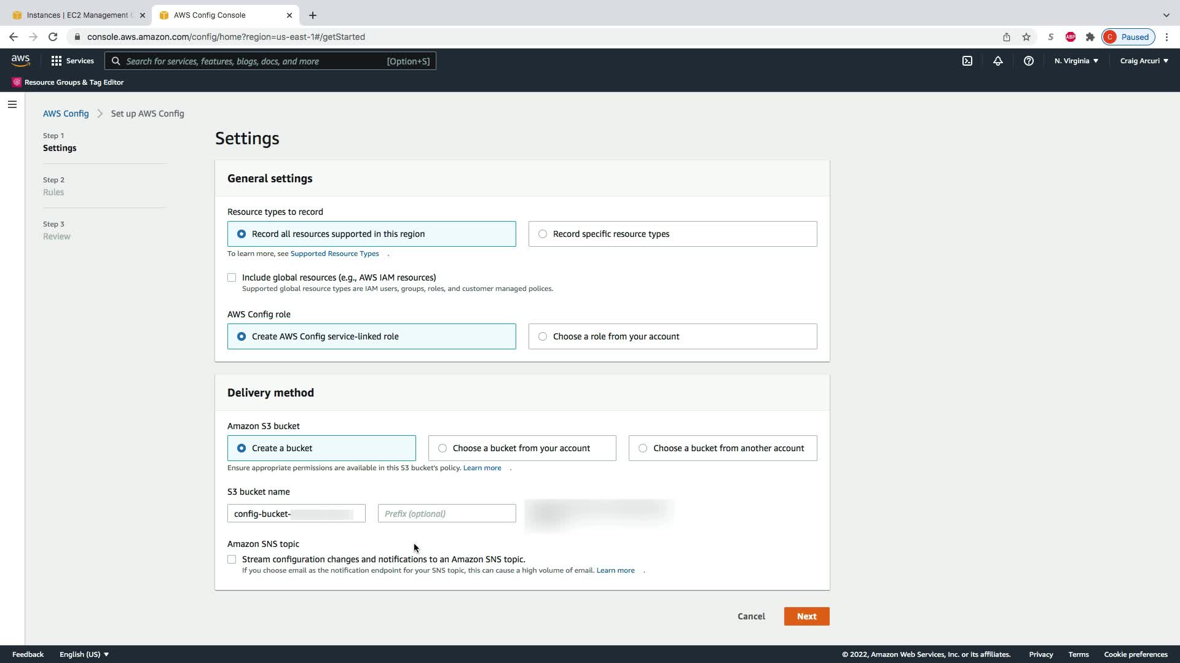Open the Services grid menu icon
This screenshot has height=663, width=1180.
coord(57,61)
